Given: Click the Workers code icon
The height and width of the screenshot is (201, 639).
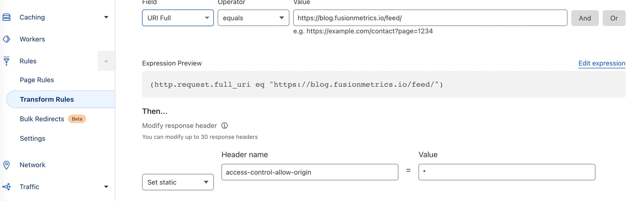Looking at the screenshot, I should 6,39.
